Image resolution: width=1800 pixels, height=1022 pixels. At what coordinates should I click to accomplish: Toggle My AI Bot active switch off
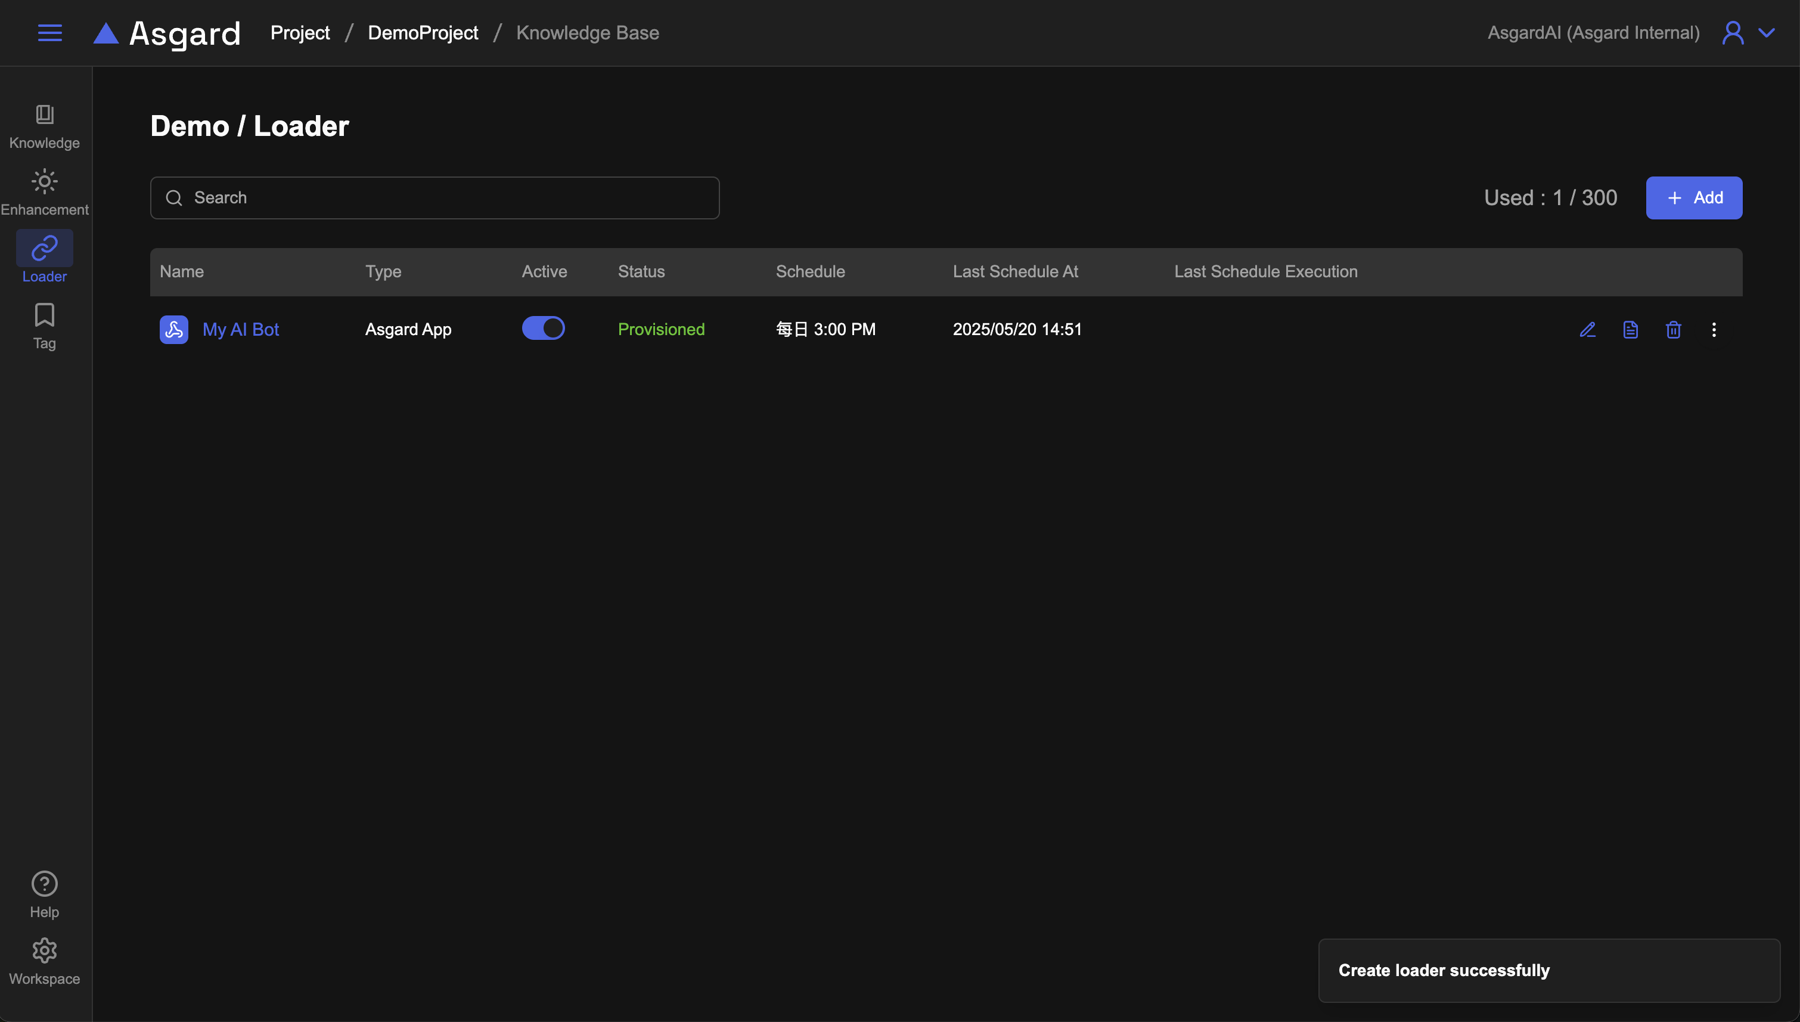[543, 328]
